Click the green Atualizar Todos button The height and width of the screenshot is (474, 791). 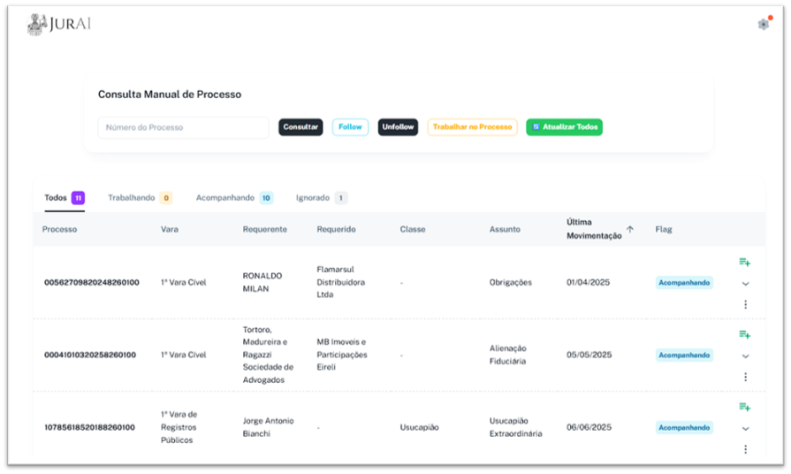point(564,127)
